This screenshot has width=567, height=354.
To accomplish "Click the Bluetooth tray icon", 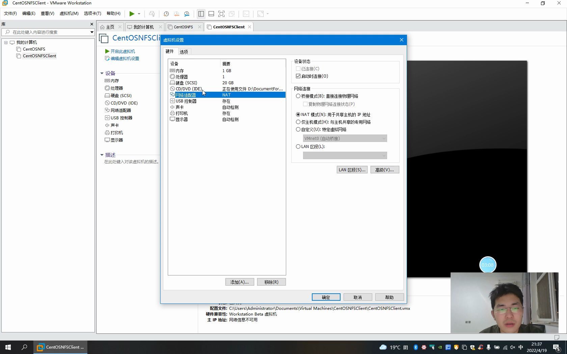I will click(416, 347).
